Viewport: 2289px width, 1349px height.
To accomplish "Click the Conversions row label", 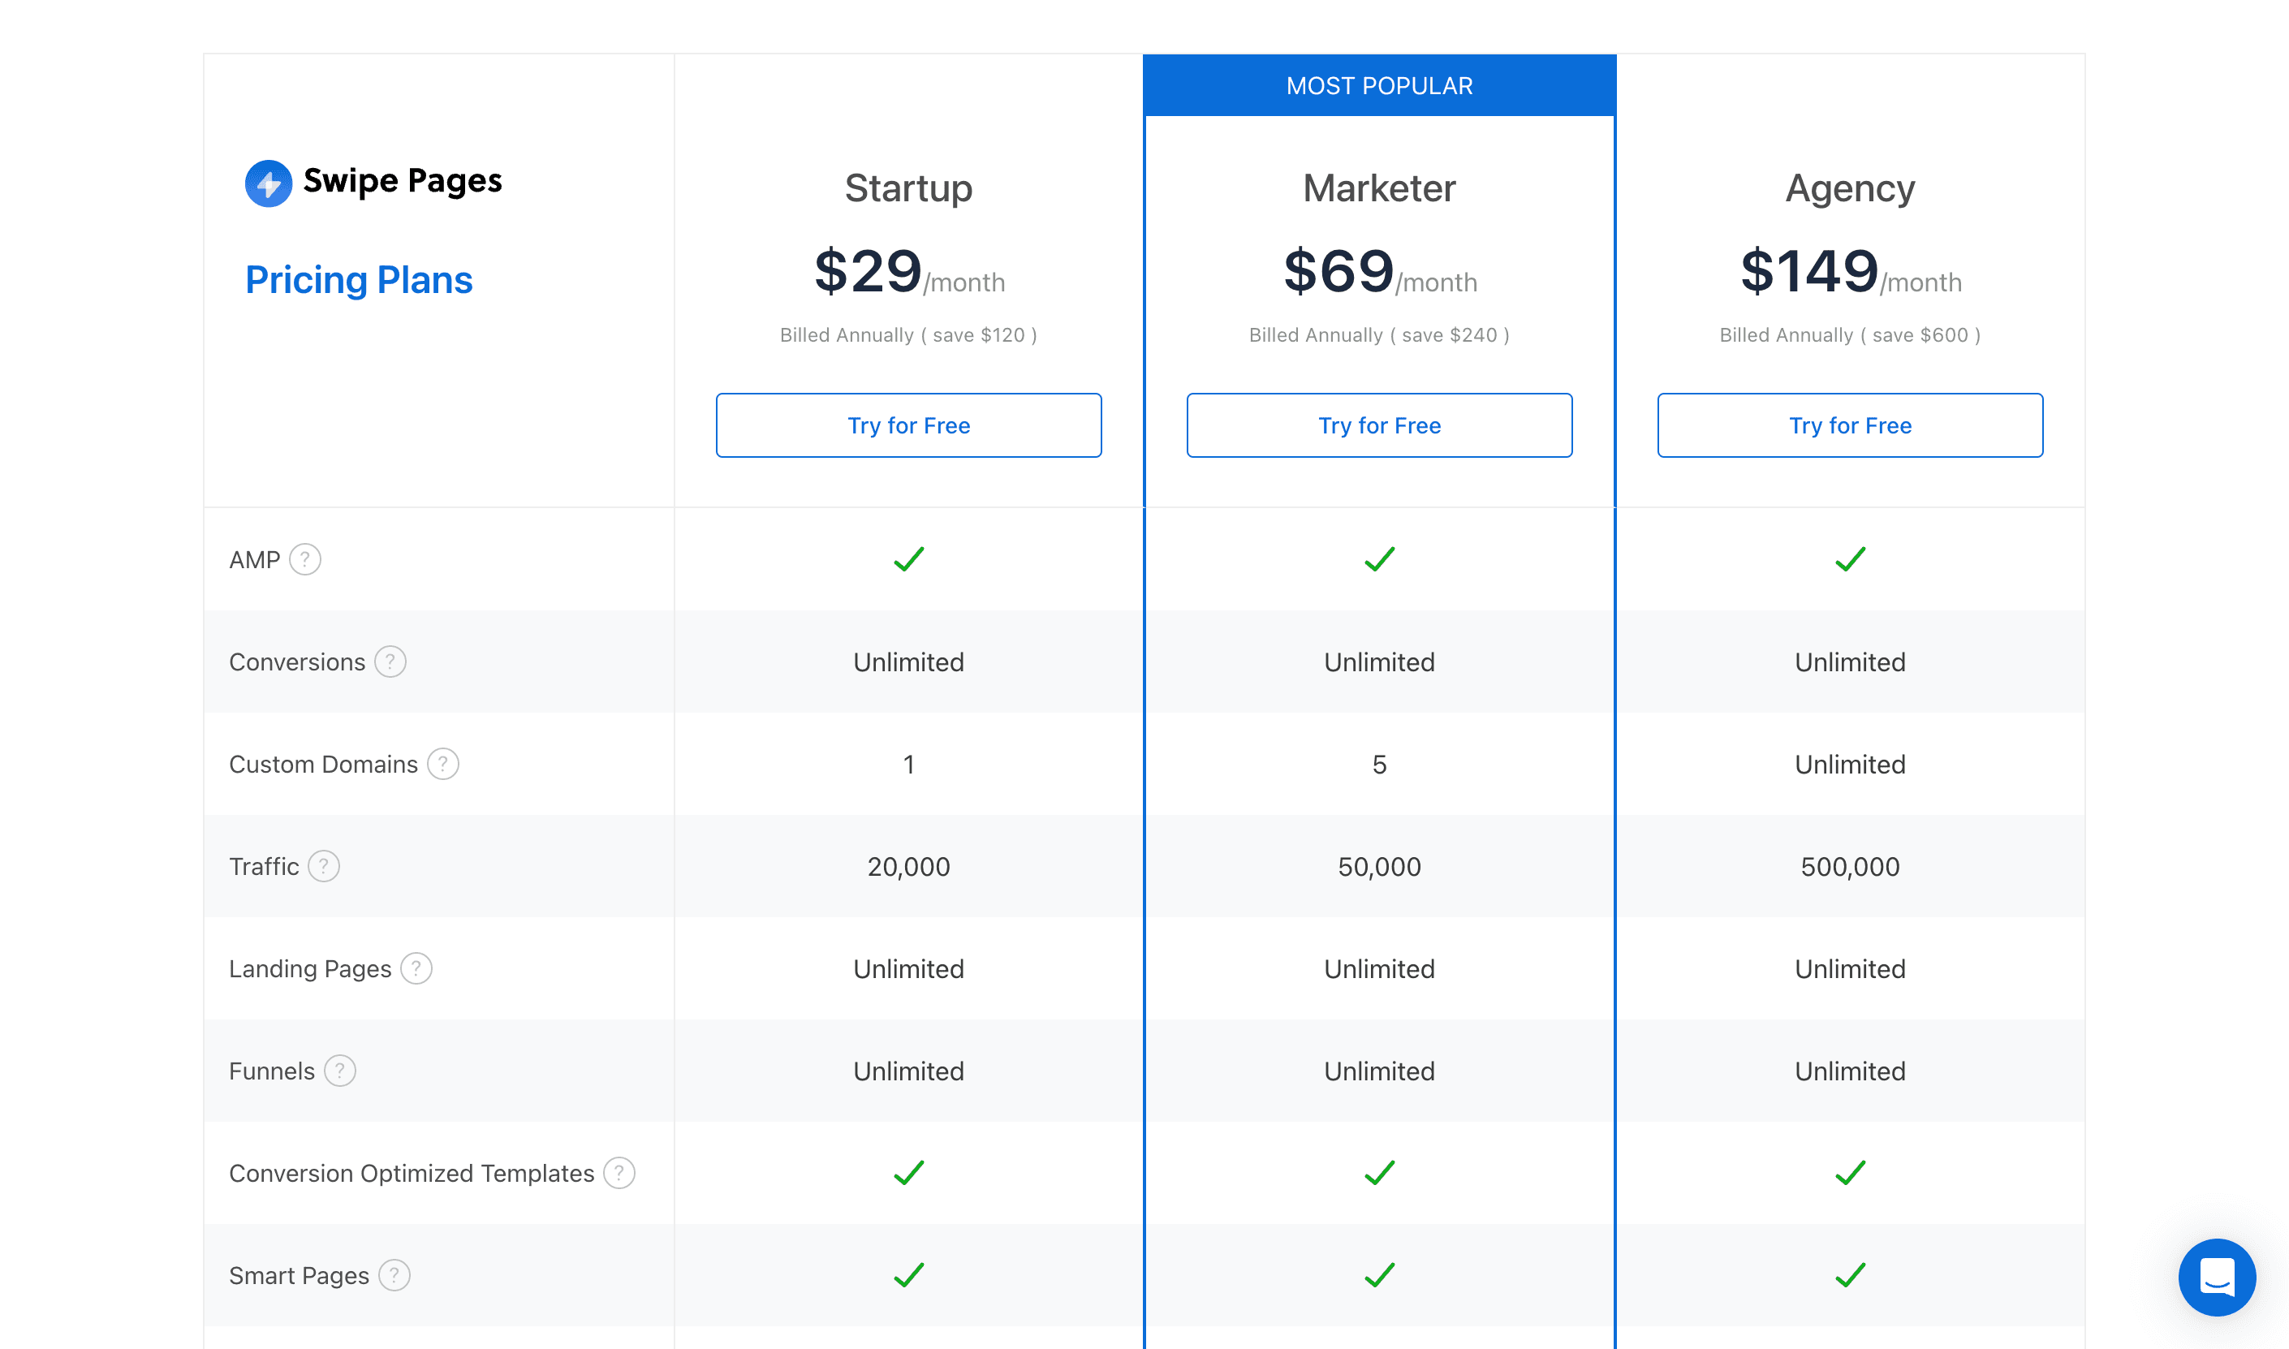I will pos(297,662).
